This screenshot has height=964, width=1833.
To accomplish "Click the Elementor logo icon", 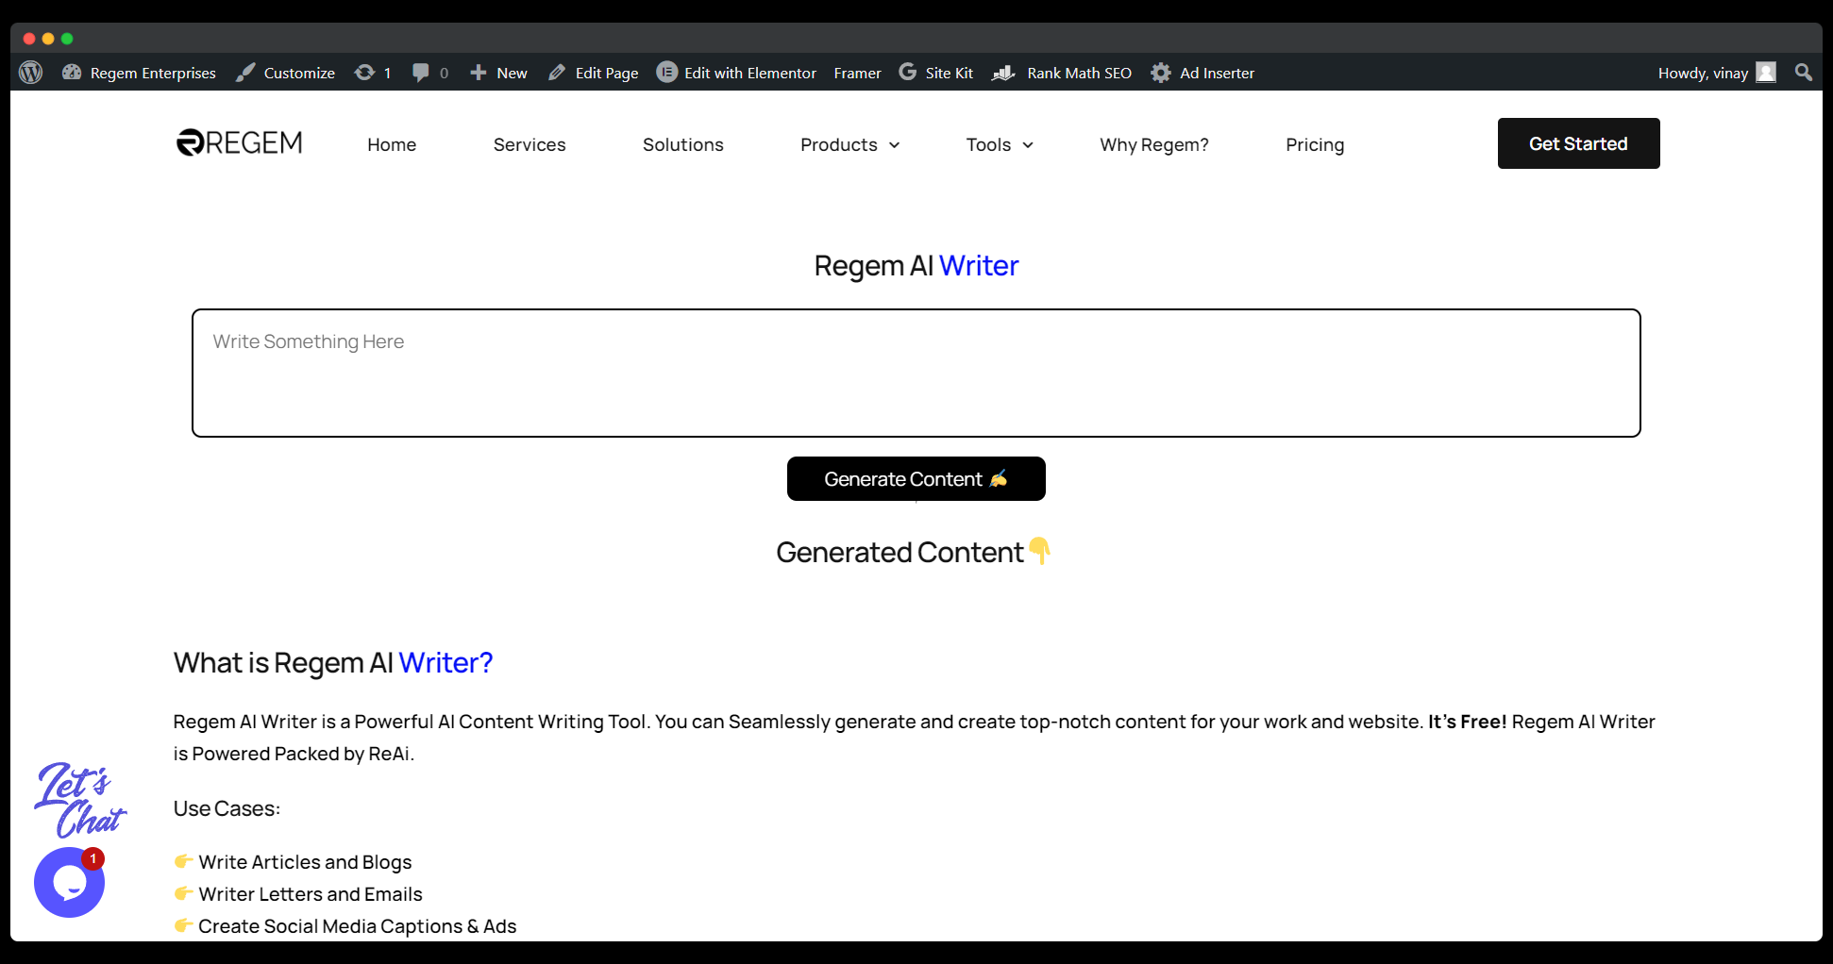I will point(667,73).
